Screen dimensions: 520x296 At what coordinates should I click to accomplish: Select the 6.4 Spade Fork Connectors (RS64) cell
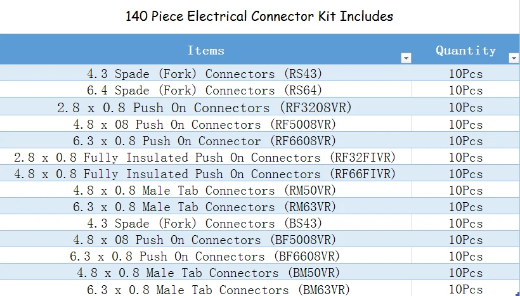pos(205,90)
